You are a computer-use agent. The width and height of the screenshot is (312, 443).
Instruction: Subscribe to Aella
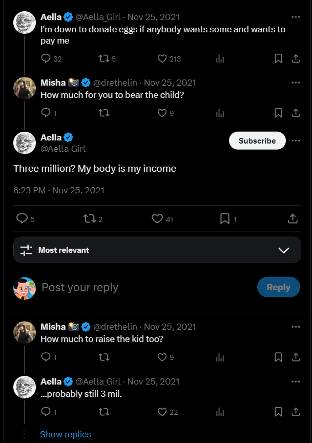click(257, 140)
